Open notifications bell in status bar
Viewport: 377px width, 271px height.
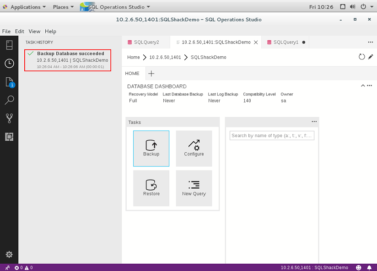[369, 267]
